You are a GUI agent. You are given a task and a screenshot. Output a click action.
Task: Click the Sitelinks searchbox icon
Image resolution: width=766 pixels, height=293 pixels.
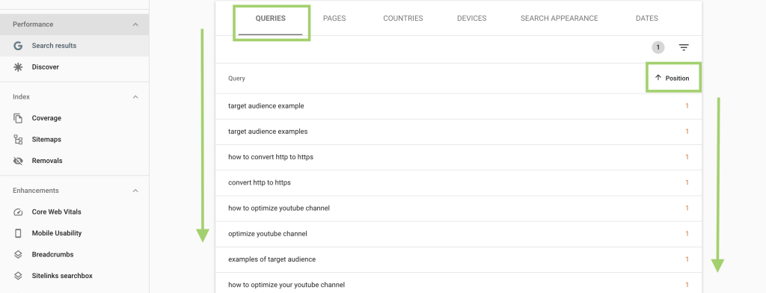(x=18, y=276)
